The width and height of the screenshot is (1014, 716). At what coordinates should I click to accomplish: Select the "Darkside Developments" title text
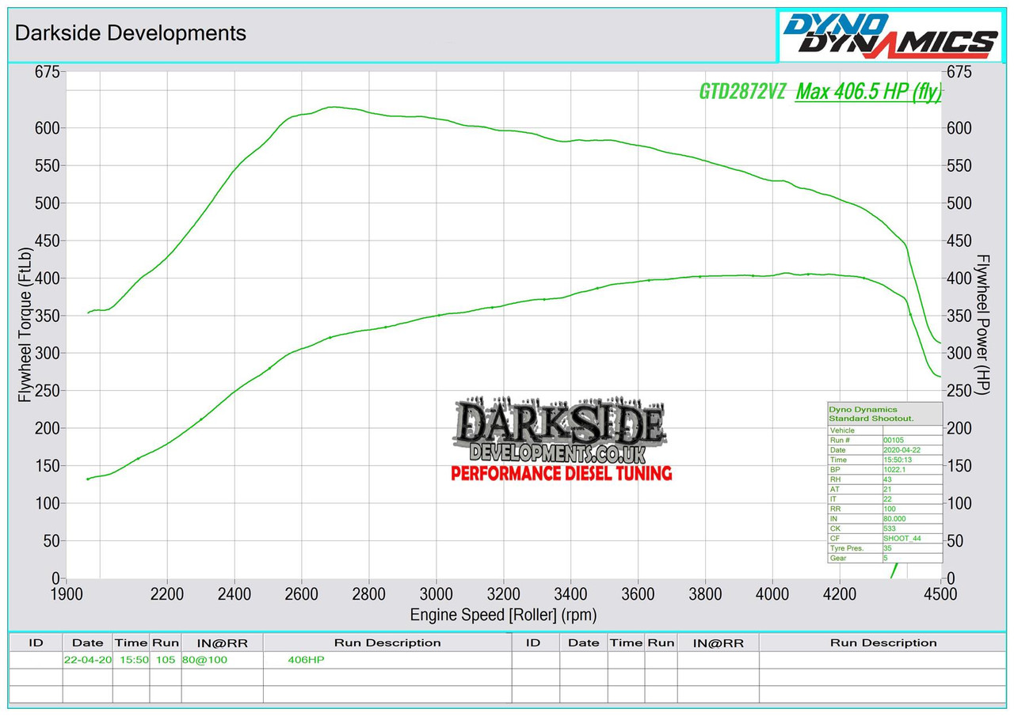(131, 33)
